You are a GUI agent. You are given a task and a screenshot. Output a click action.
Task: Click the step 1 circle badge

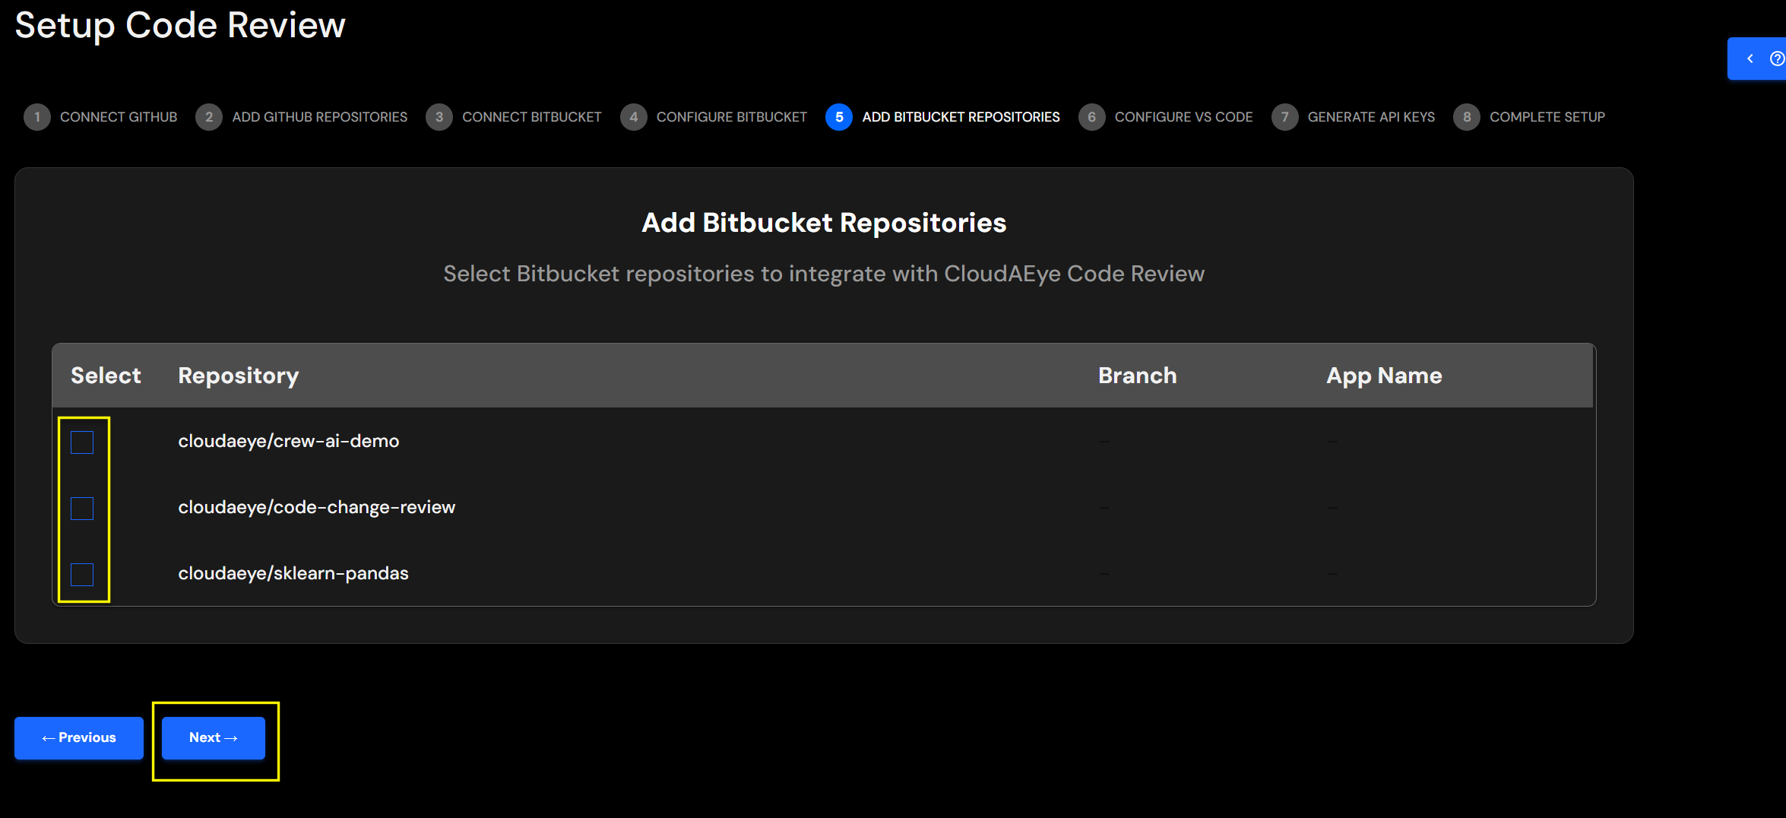click(36, 116)
